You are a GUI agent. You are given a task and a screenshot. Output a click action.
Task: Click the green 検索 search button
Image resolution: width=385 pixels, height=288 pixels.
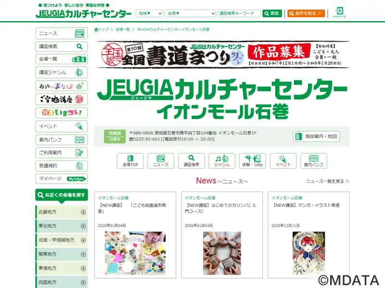coord(272,13)
